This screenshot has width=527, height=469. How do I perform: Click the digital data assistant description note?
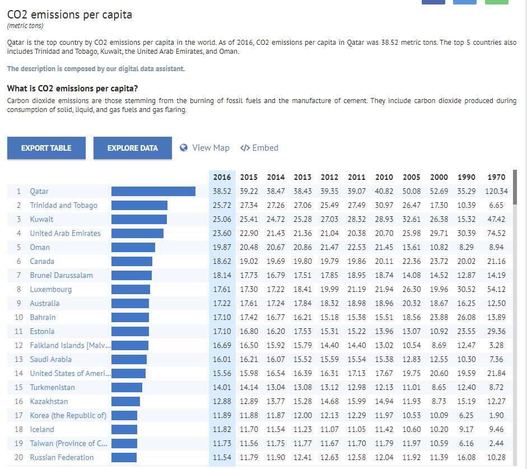pyautogui.click(x=96, y=68)
